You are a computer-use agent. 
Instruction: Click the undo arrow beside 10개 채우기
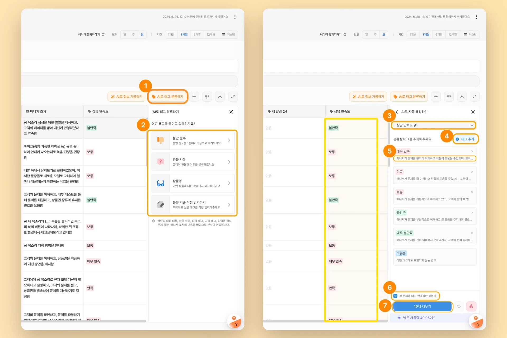[x=459, y=306]
